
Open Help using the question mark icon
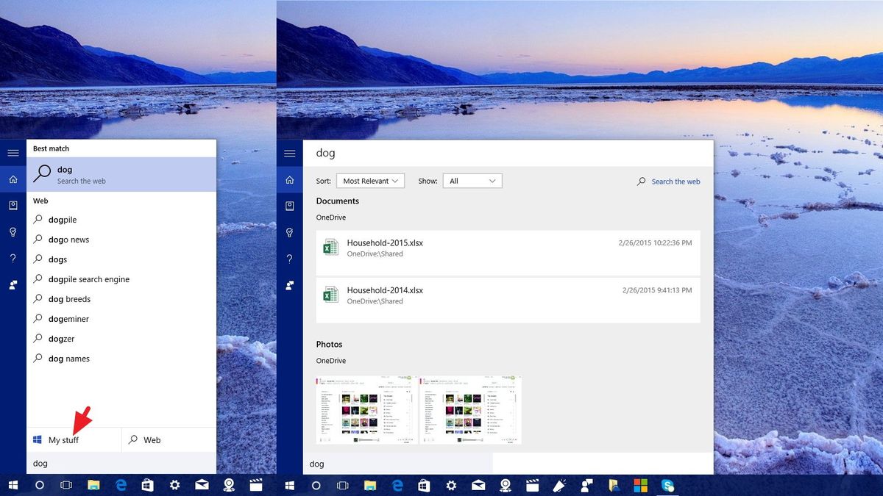tap(13, 258)
